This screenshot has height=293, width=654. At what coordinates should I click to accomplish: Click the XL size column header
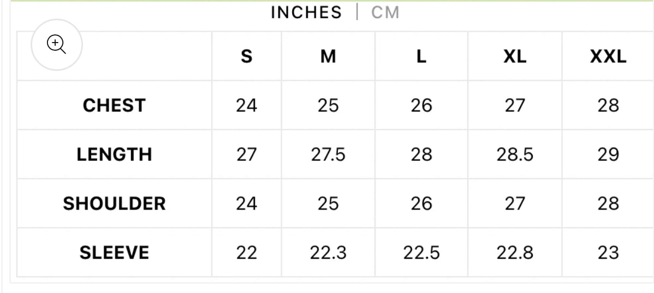515,56
